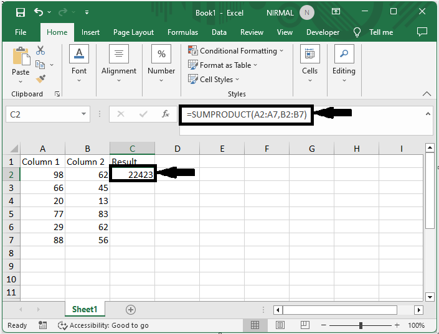439x334 pixels.
Task: Select row 5 header
Action: (11, 214)
